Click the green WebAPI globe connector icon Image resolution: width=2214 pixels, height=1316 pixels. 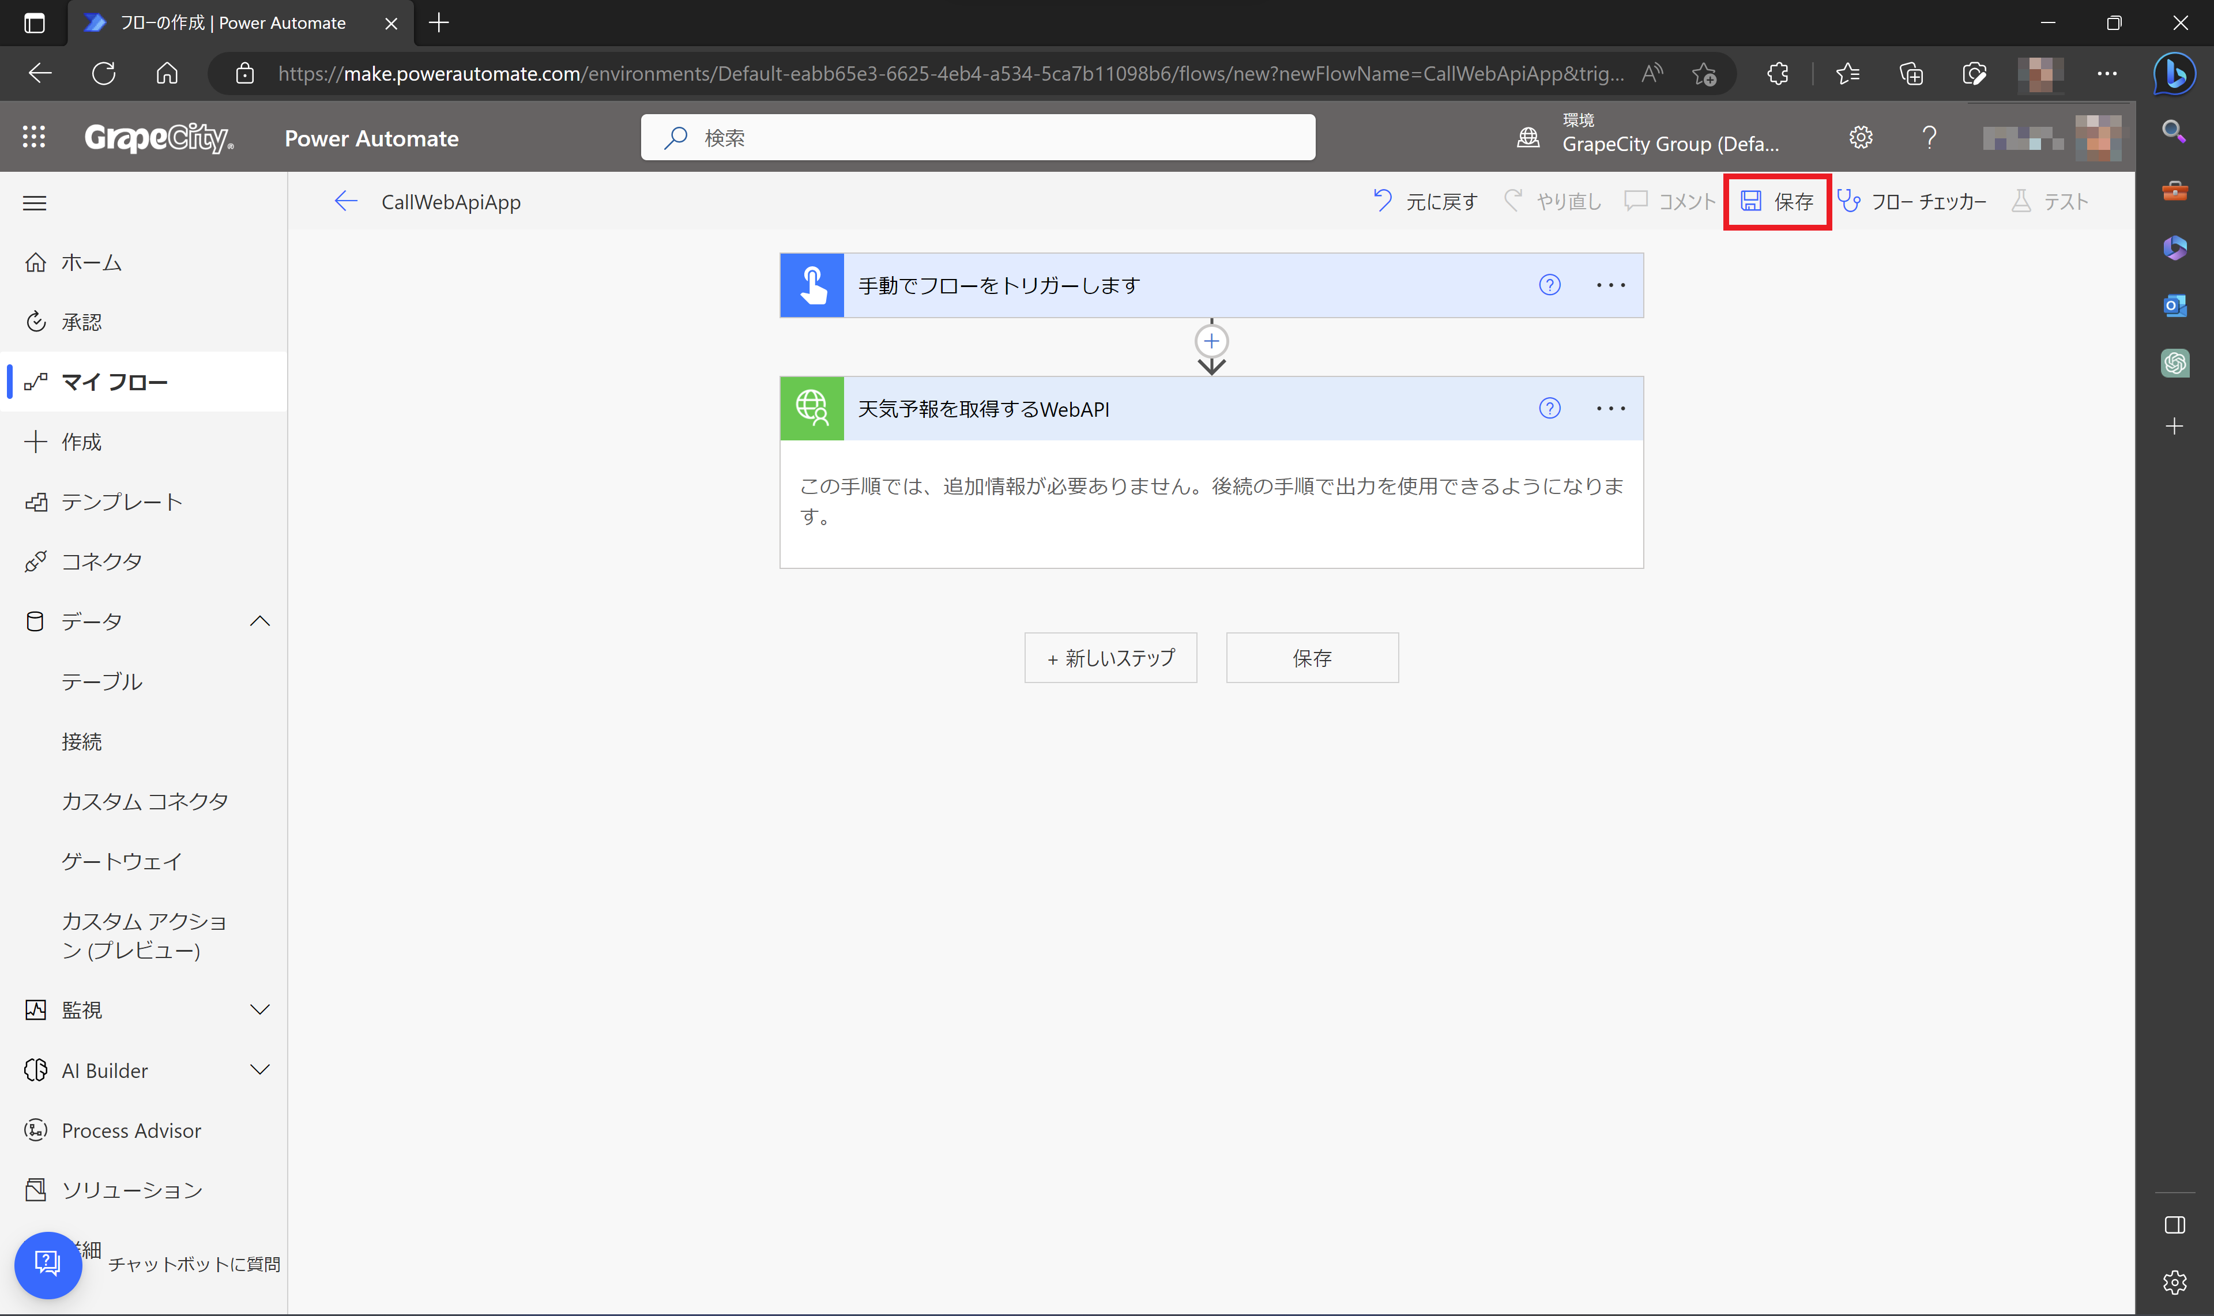(812, 408)
